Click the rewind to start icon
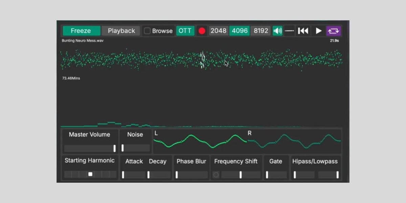Image resolution: width=406 pixels, height=203 pixels. click(303, 31)
